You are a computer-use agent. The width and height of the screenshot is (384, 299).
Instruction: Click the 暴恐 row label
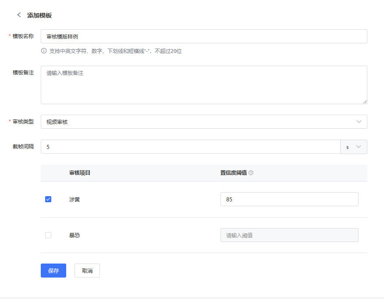75,236
